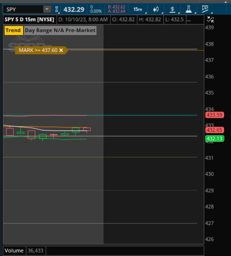Open the flask Studies menu
This screenshot has height=256, width=231.
189,9
